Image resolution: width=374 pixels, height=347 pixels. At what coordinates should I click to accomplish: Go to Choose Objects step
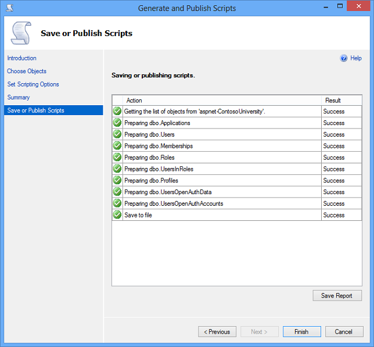point(27,71)
